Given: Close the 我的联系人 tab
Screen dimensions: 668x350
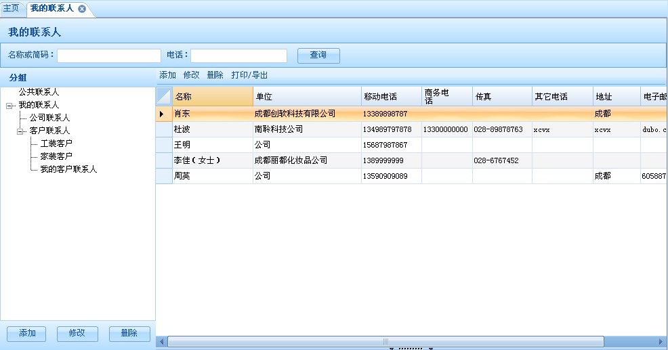Looking at the screenshot, I should coord(82,9).
